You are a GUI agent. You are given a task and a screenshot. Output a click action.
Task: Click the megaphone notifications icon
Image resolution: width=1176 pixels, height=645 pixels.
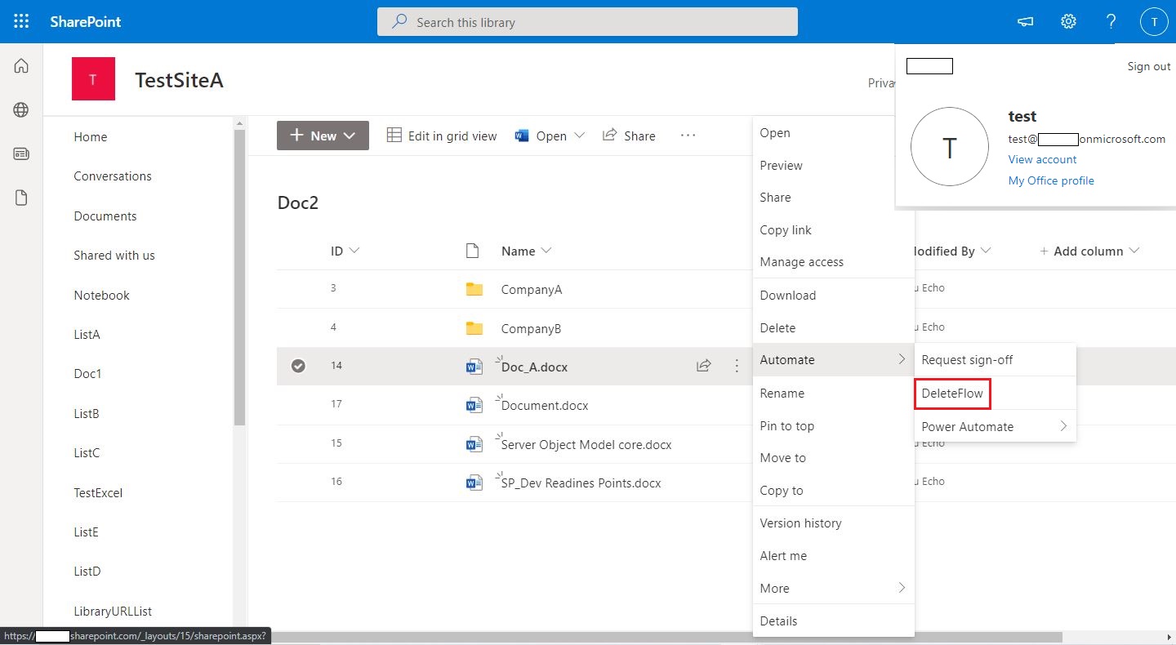[x=1025, y=22]
